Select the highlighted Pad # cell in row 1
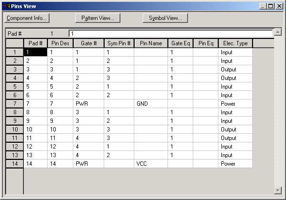The width and height of the screenshot is (286, 200). [35, 52]
